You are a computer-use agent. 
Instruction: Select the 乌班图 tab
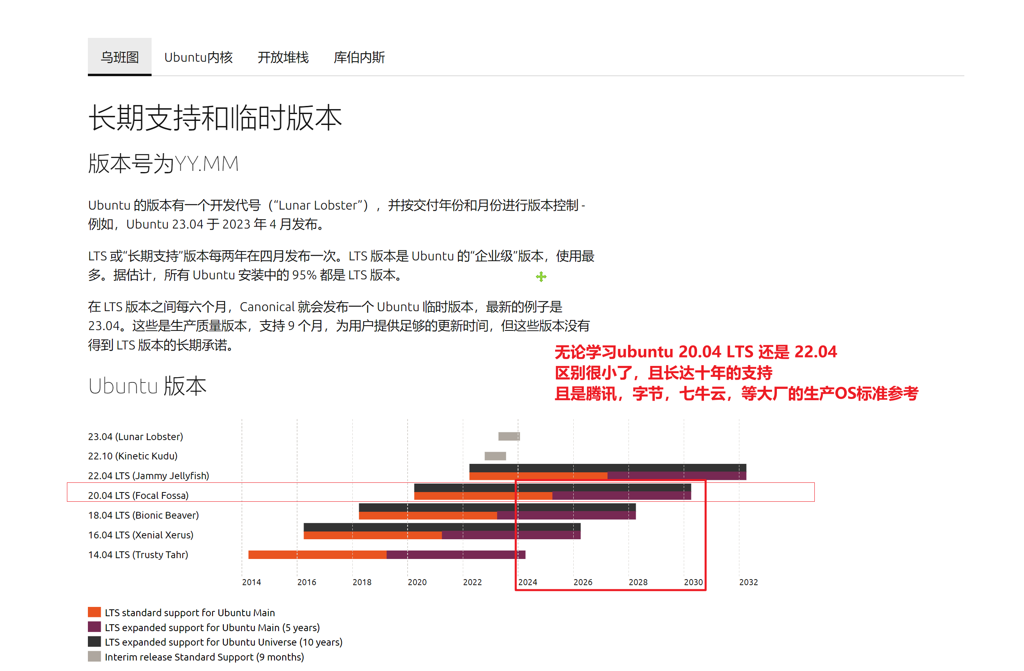tap(120, 57)
